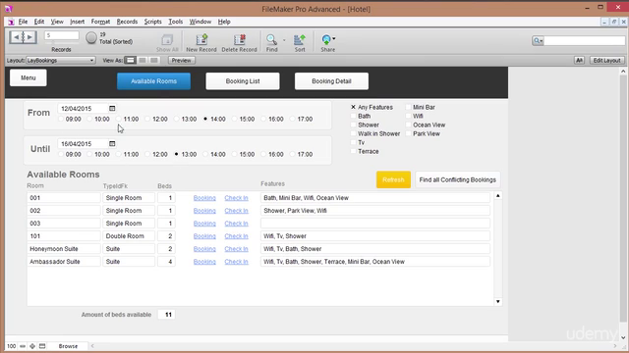Click the rooms list scroll up arrow

pos(498,196)
